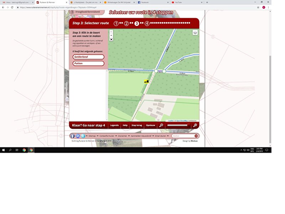Click the map zoom slider bar
285x214 pixels.
coord(177,126)
